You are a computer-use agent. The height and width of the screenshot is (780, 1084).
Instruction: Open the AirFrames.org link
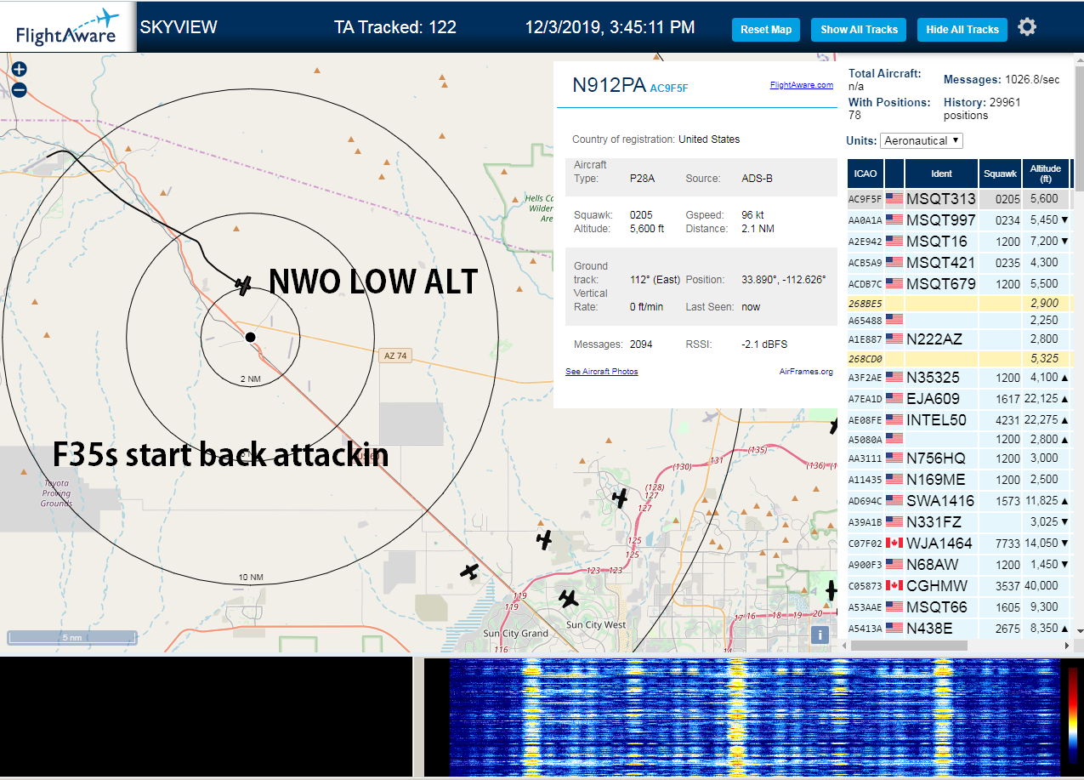(806, 371)
